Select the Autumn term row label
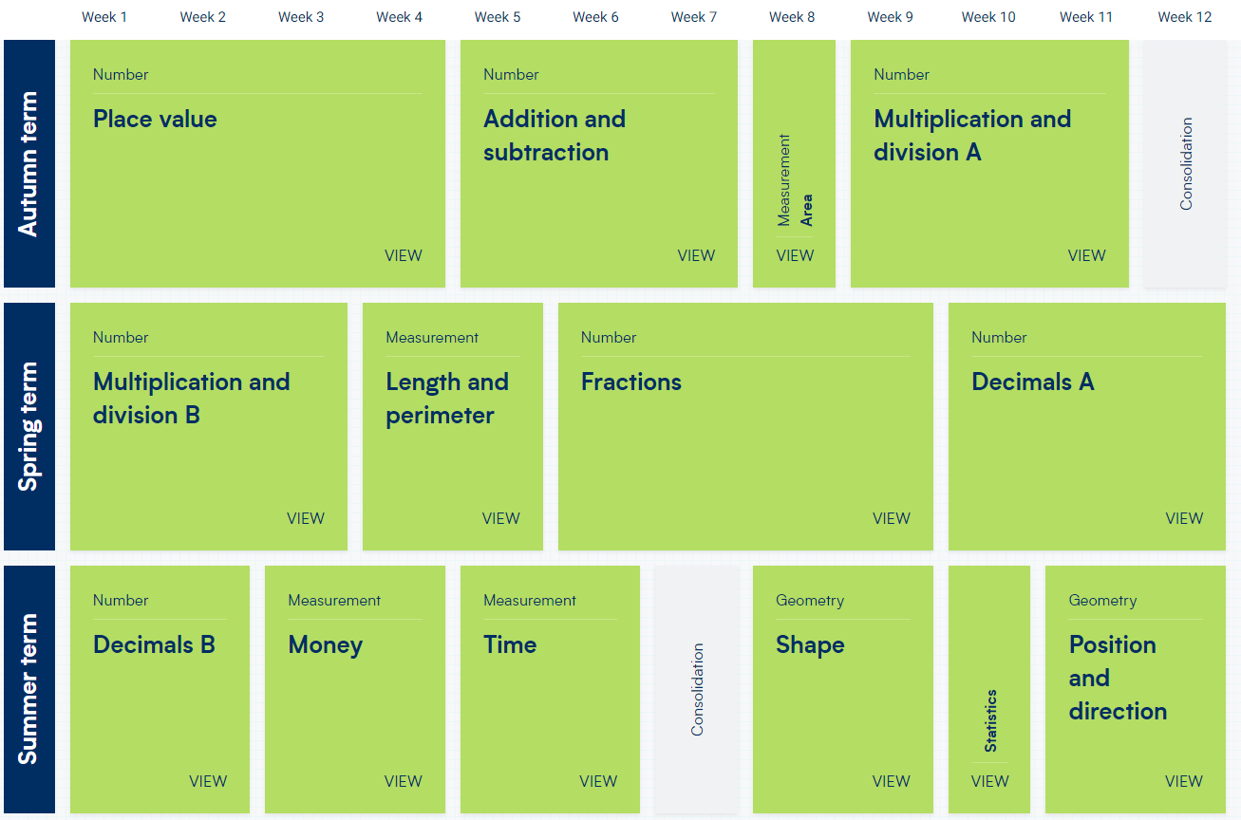 tap(29, 163)
